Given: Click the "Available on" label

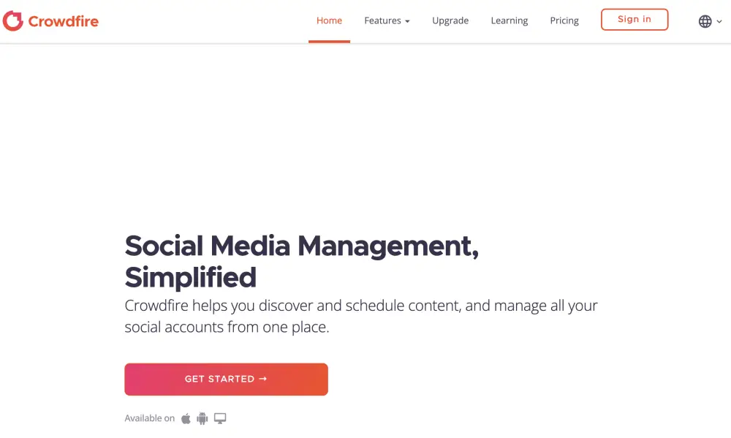Looking at the screenshot, I should tap(150, 418).
